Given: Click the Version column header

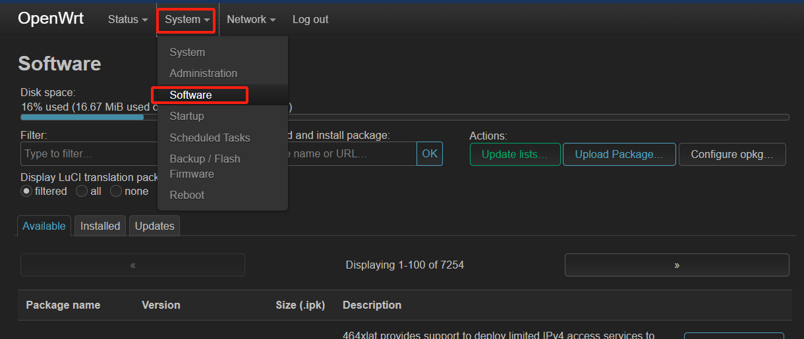Looking at the screenshot, I should (161, 305).
